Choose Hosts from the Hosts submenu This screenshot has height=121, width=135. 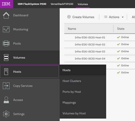coord(67,70)
